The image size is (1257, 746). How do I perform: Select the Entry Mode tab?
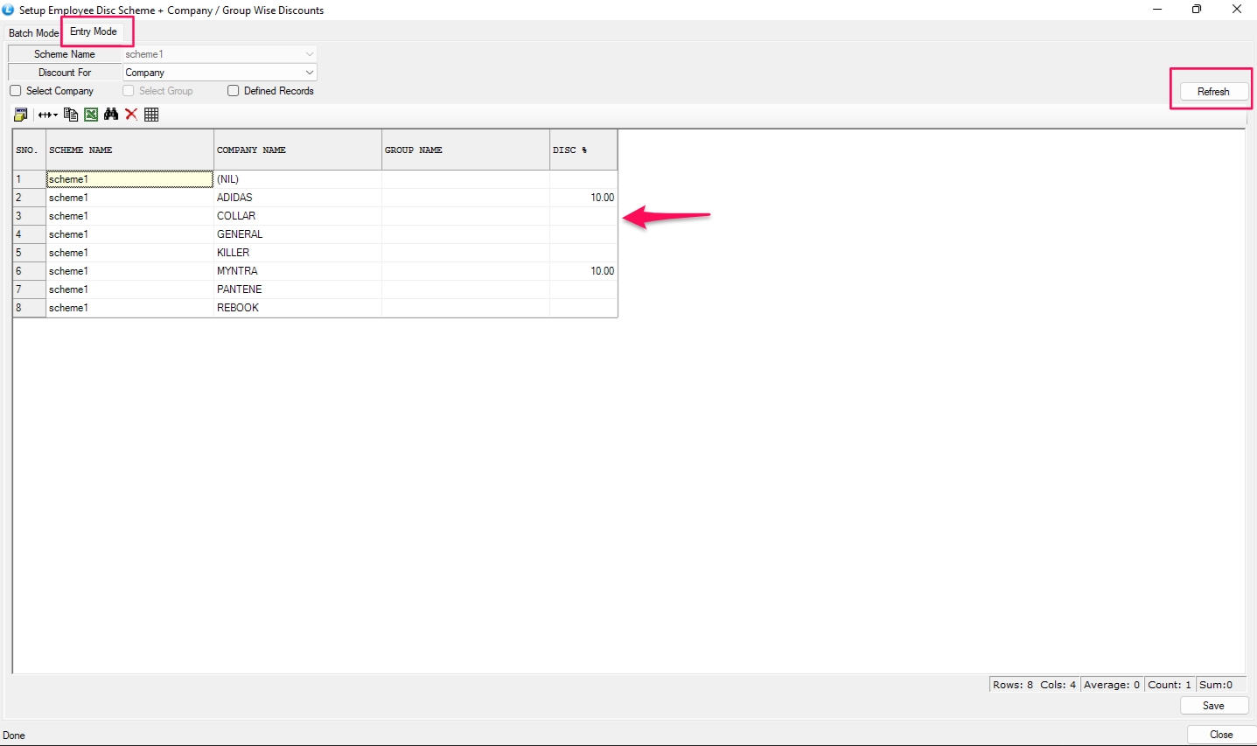pyautogui.click(x=94, y=31)
